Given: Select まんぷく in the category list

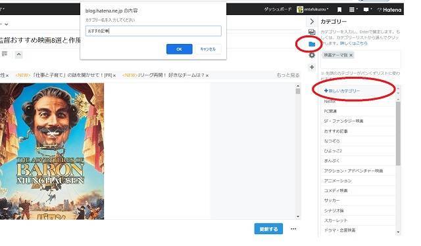Looking at the screenshot, I should [x=359, y=161].
